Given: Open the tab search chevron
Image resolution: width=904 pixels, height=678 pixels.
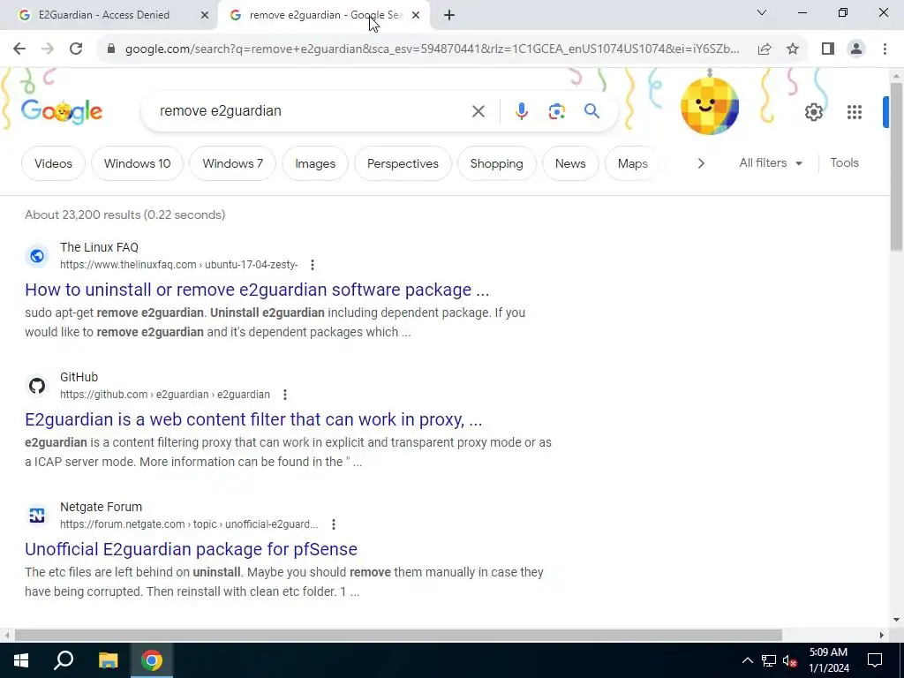Looking at the screenshot, I should [762, 12].
